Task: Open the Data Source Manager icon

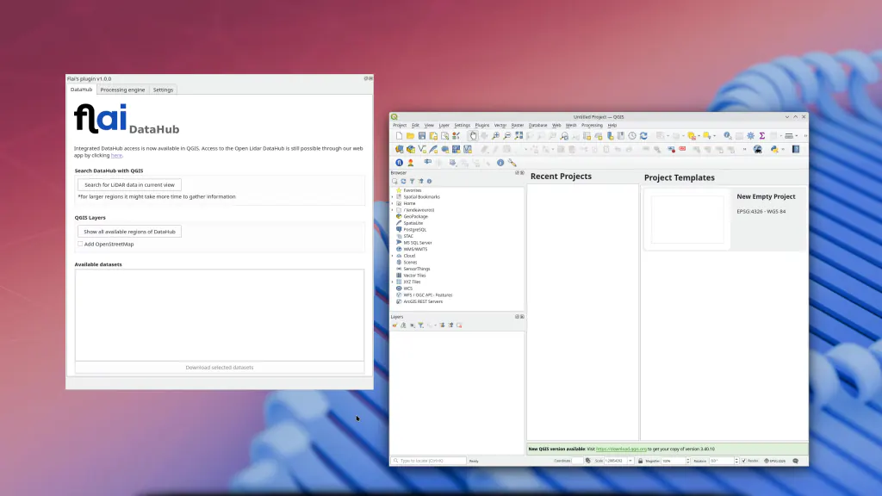Action: (399, 150)
